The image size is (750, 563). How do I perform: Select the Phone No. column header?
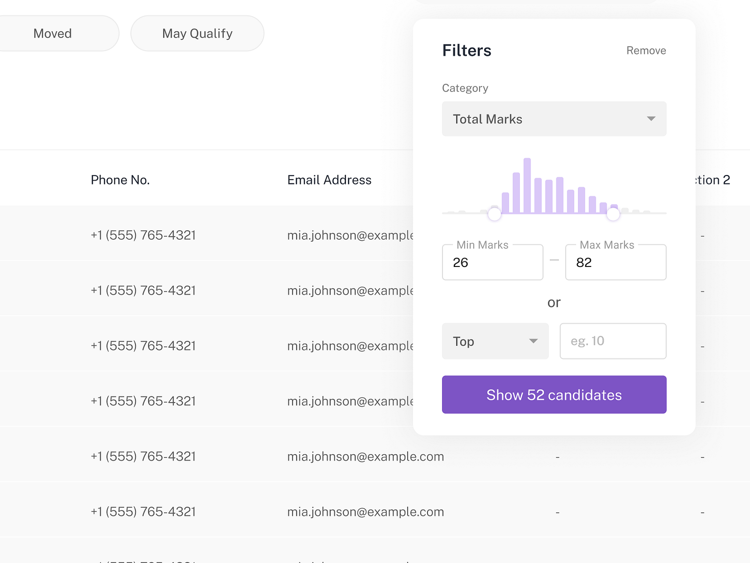(x=120, y=180)
